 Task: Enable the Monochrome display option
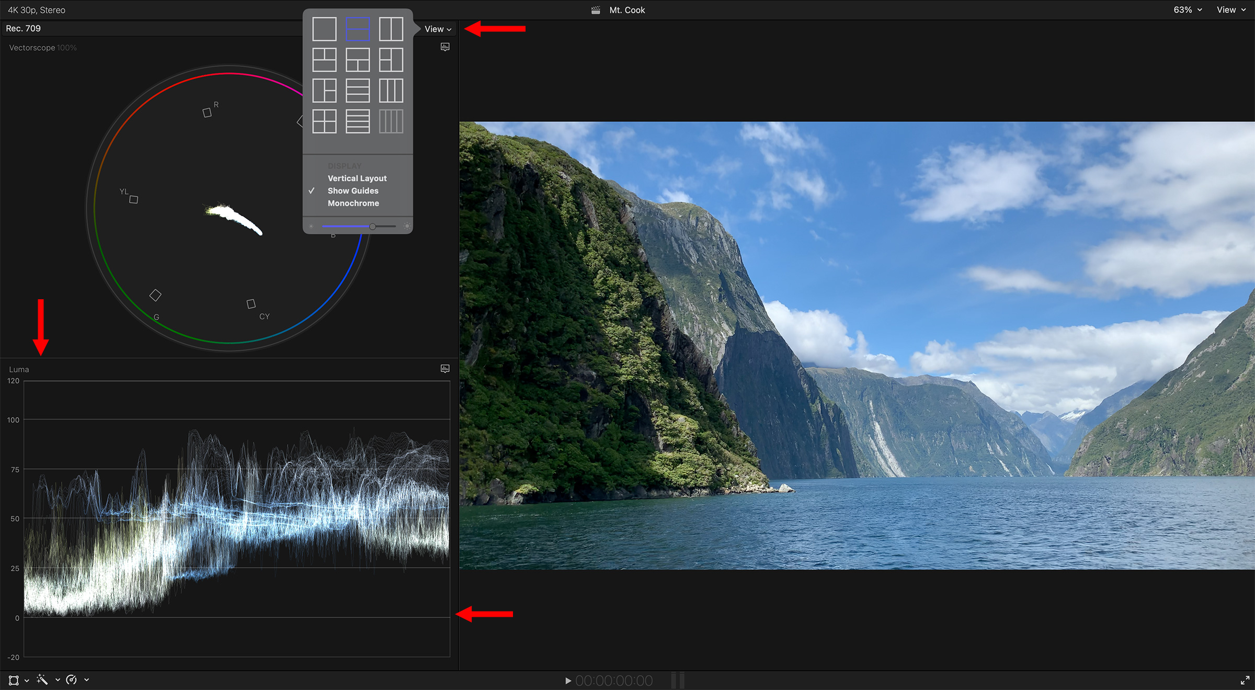353,203
